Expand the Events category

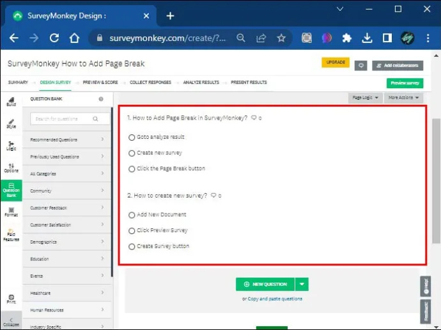[67, 276]
